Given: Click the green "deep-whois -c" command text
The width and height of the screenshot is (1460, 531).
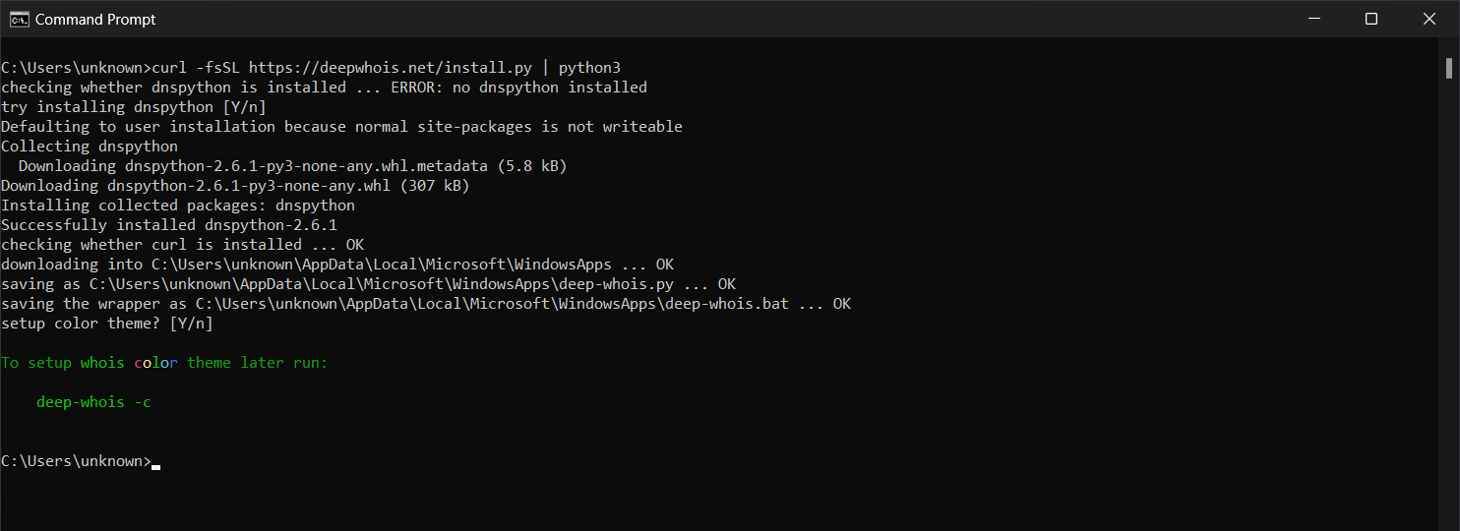Looking at the screenshot, I should pyautogui.click(x=93, y=402).
